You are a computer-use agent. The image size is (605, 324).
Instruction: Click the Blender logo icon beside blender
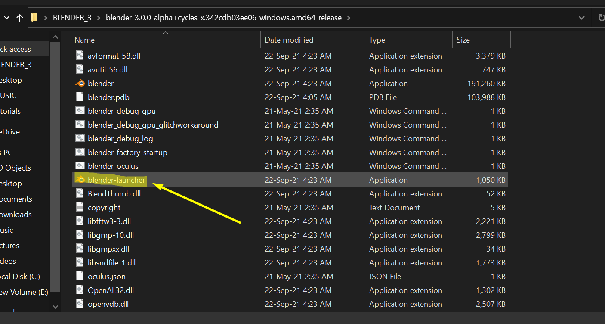coord(80,83)
